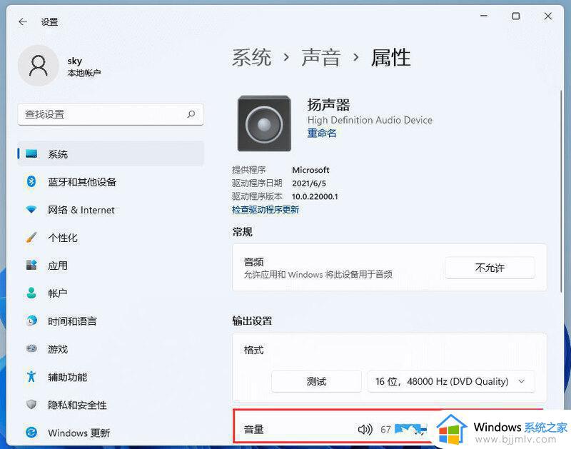The width and height of the screenshot is (571, 449).
Task: Open the 时间和语言 settings page
Action: coord(111,321)
